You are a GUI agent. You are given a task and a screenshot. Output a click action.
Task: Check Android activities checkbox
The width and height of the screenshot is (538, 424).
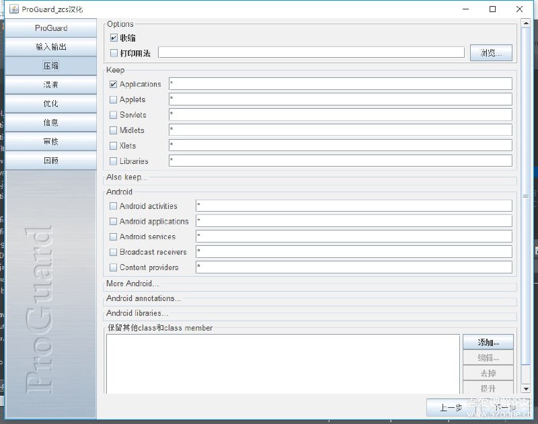tap(113, 206)
